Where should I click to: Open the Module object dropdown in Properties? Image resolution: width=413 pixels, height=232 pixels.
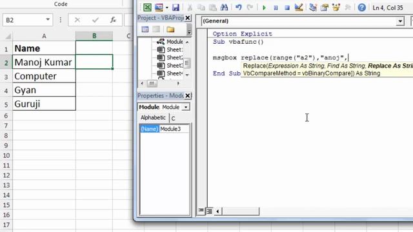pos(186,107)
